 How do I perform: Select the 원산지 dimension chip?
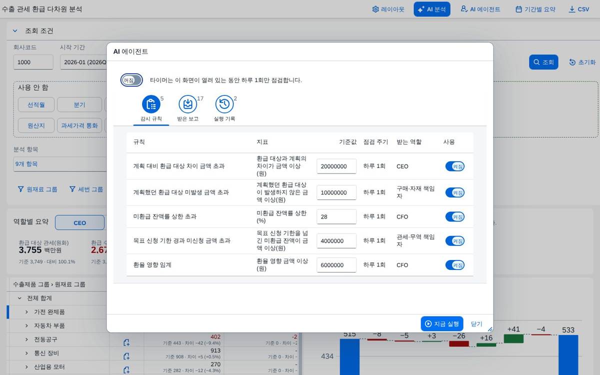(36, 125)
